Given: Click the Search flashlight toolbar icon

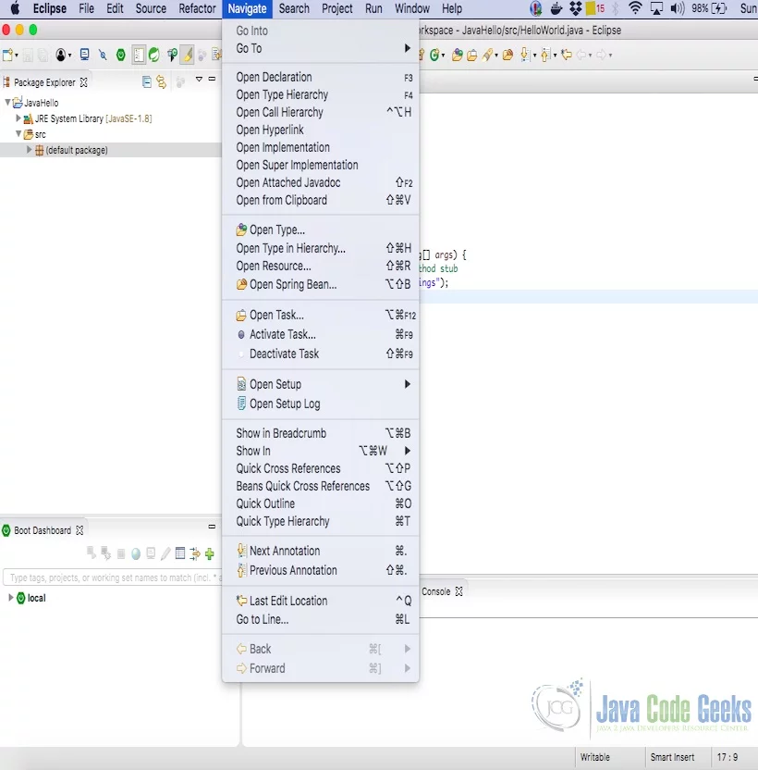Looking at the screenshot, I should (x=486, y=55).
